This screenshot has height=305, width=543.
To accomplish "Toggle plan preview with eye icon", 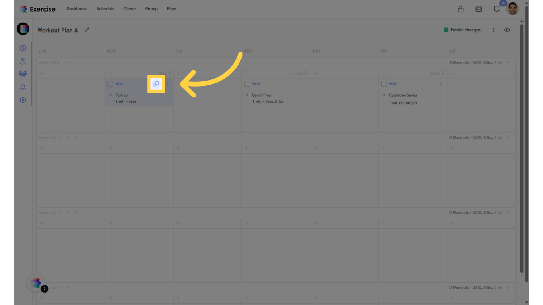I will click(x=507, y=30).
